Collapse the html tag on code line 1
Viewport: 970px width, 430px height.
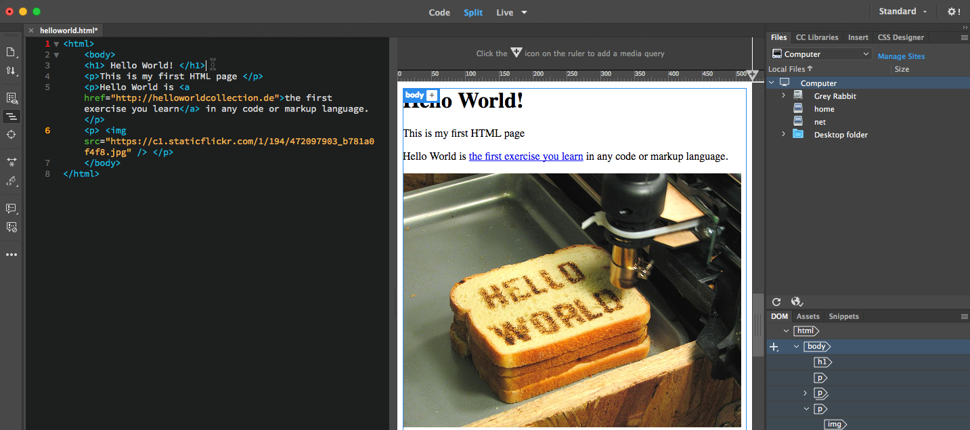click(56, 44)
